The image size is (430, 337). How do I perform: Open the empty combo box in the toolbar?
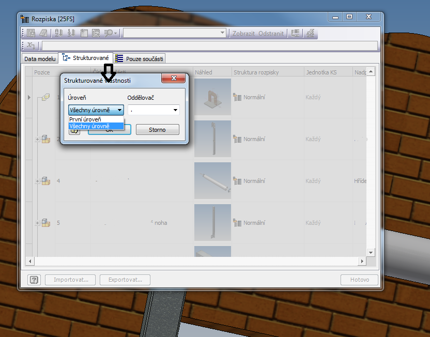coord(175,33)
